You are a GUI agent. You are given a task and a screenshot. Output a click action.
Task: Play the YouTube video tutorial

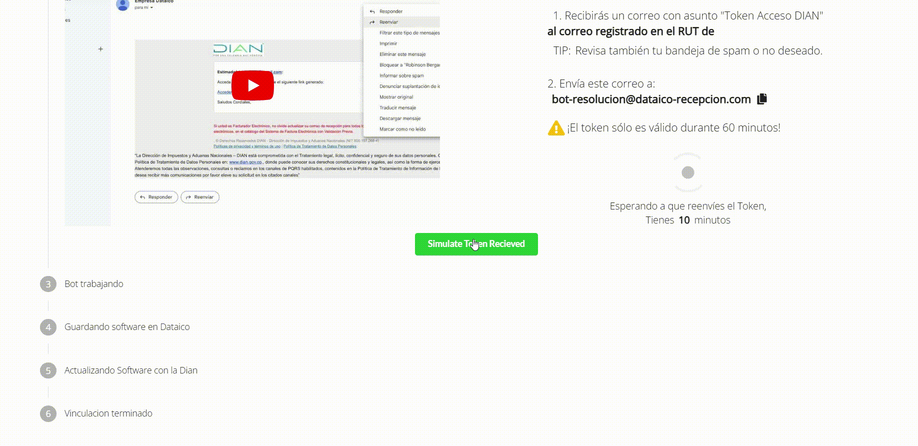(252, 85)
